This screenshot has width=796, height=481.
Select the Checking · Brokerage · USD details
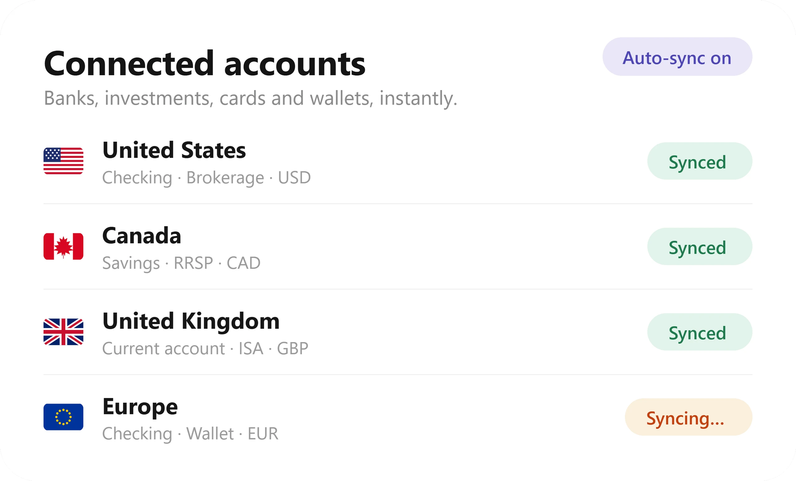click(206, 178)
